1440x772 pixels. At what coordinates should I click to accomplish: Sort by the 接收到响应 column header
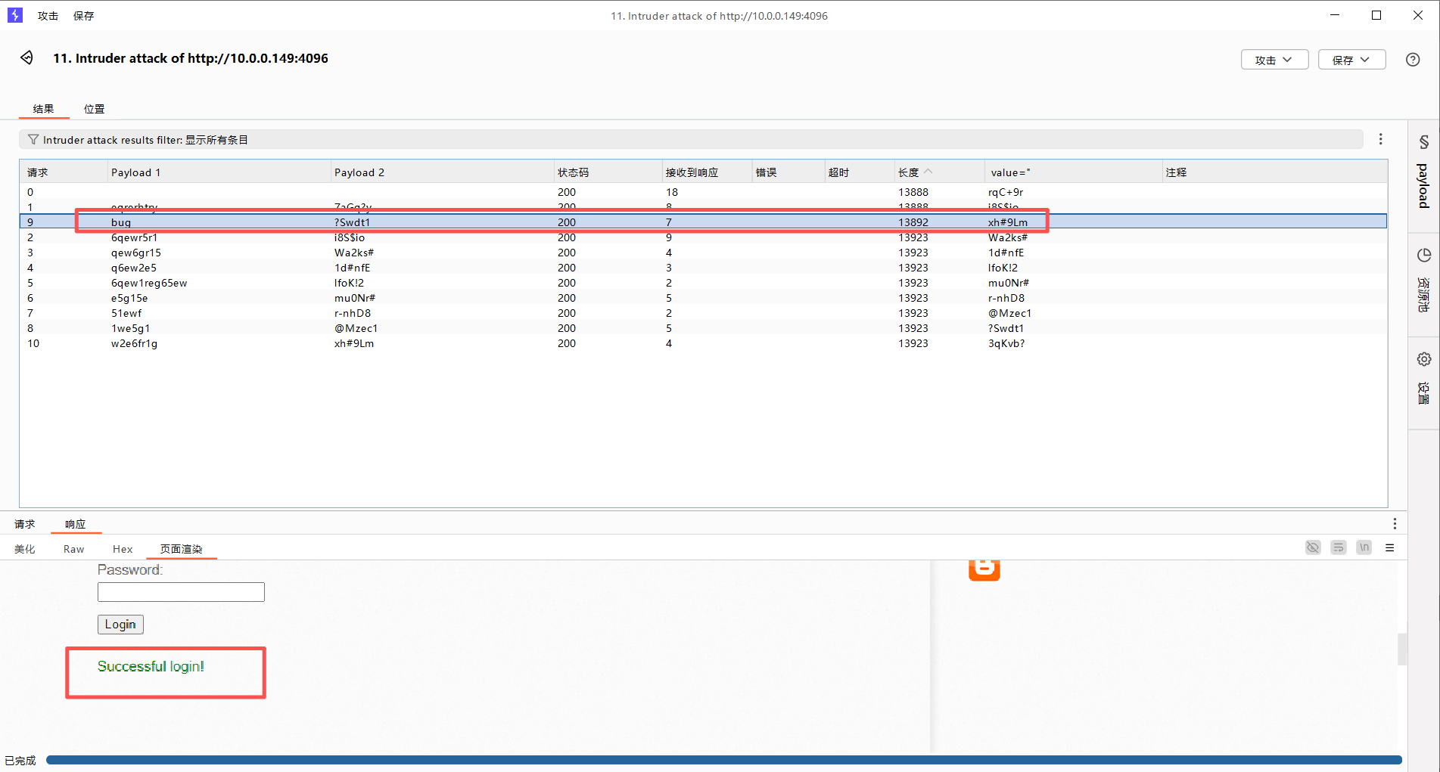(x=707, y=172)
